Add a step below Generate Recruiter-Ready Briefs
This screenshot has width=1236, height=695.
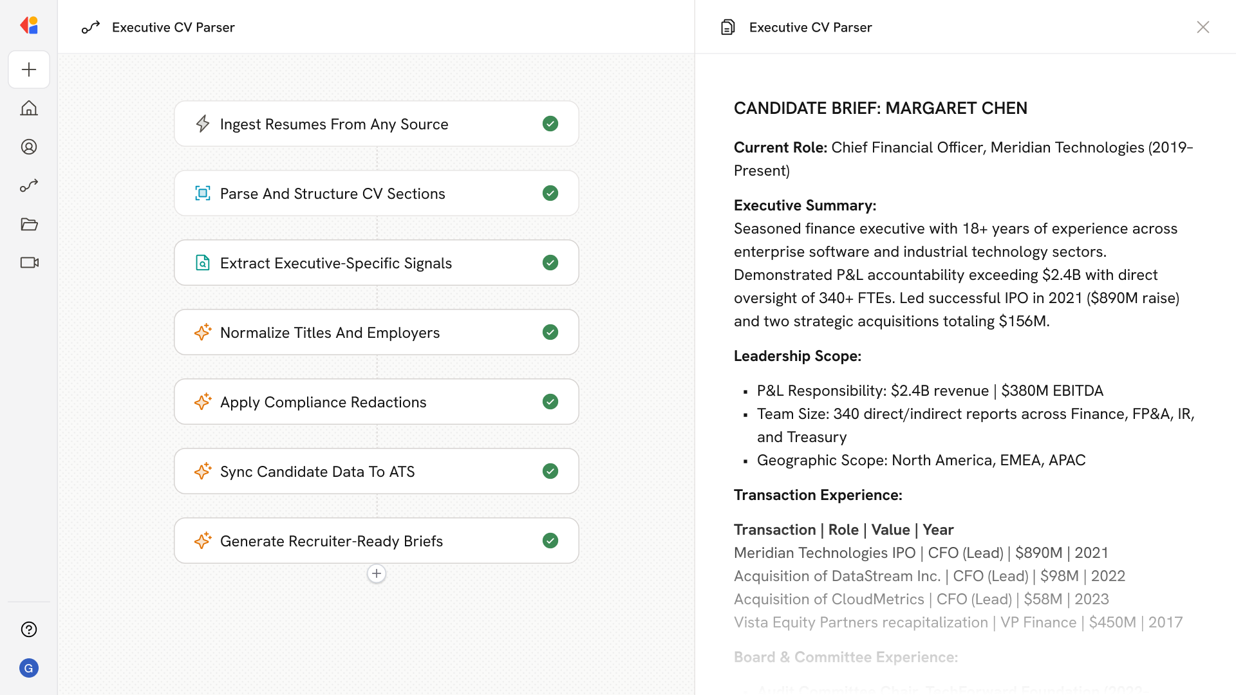[x=377, y=573]
